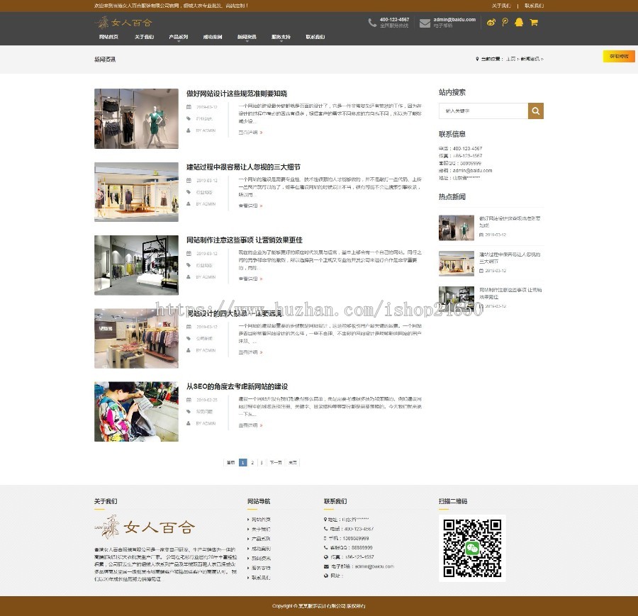Screen dimensions: 638x616
Task: Click the WeChat QR code in footer
Action: [472, 548]
